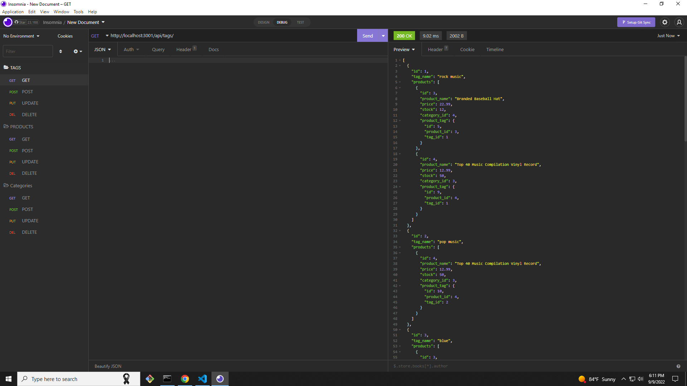Click the account profile icon
Image resolution: width=687 pixels, height=386 pixels.
(x=679, y=22)
